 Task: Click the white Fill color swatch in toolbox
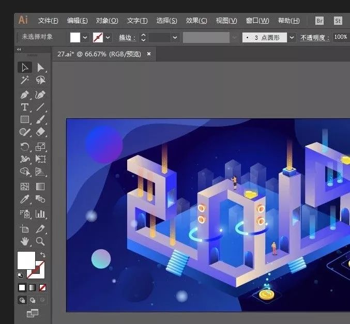tap(26, 260)
